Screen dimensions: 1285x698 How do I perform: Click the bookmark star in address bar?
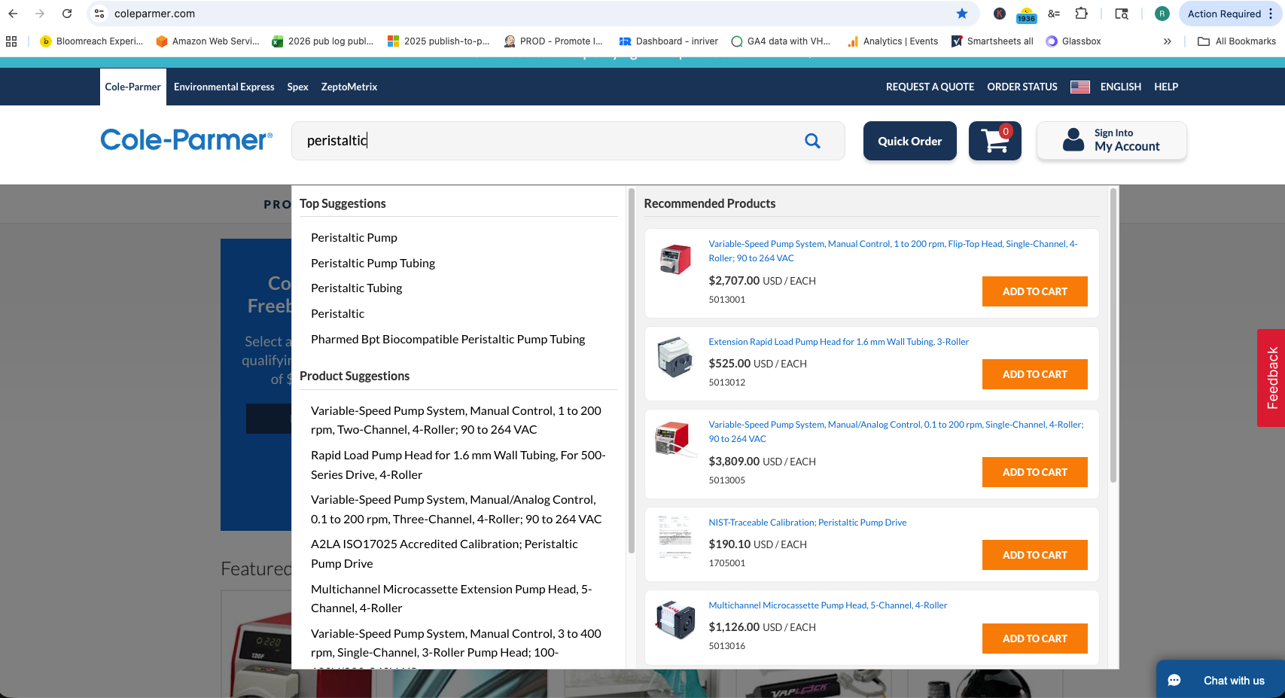click(x=961, y=14)
